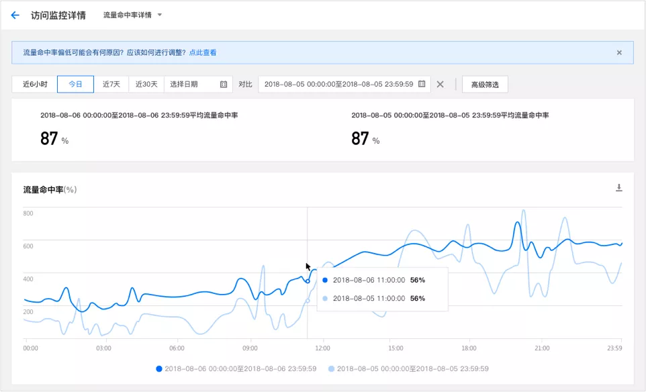Click the 流量命中率(%) chart title

(50, 190)
